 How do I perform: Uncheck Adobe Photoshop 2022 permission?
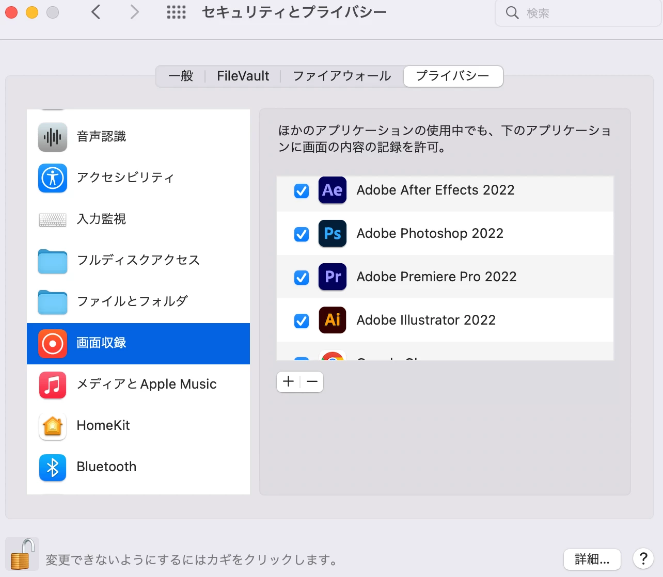pos(302,234)
